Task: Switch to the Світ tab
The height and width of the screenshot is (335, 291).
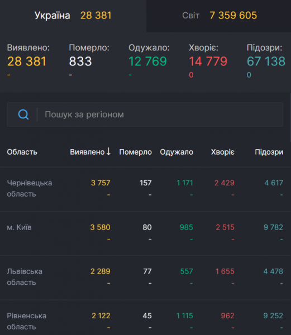Action: click(218, 16)
